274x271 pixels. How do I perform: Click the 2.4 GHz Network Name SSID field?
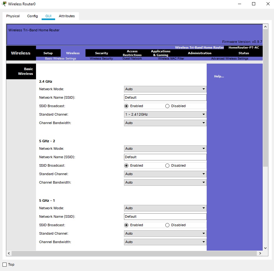[x=165, y=97]
